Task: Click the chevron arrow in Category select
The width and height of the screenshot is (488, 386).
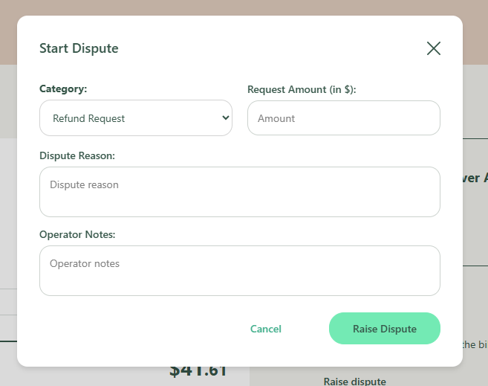Action: point(226,118)
